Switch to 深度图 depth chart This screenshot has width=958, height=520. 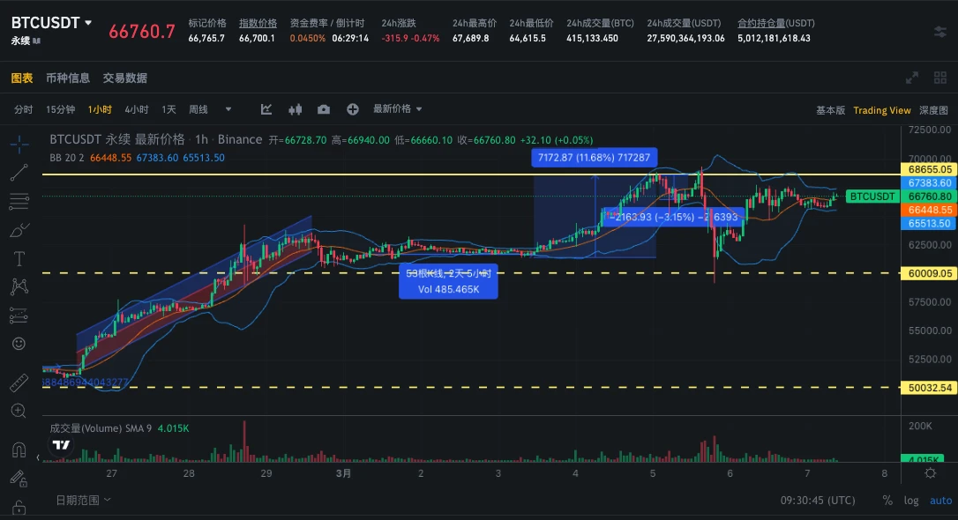pyautogui.click(x=933, y=110)
